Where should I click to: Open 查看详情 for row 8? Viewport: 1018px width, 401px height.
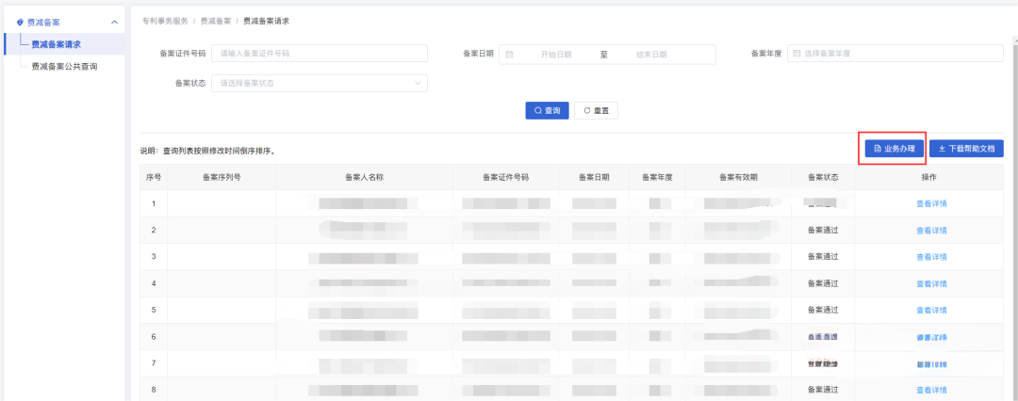pyautogui.click(x=930, y=390)
